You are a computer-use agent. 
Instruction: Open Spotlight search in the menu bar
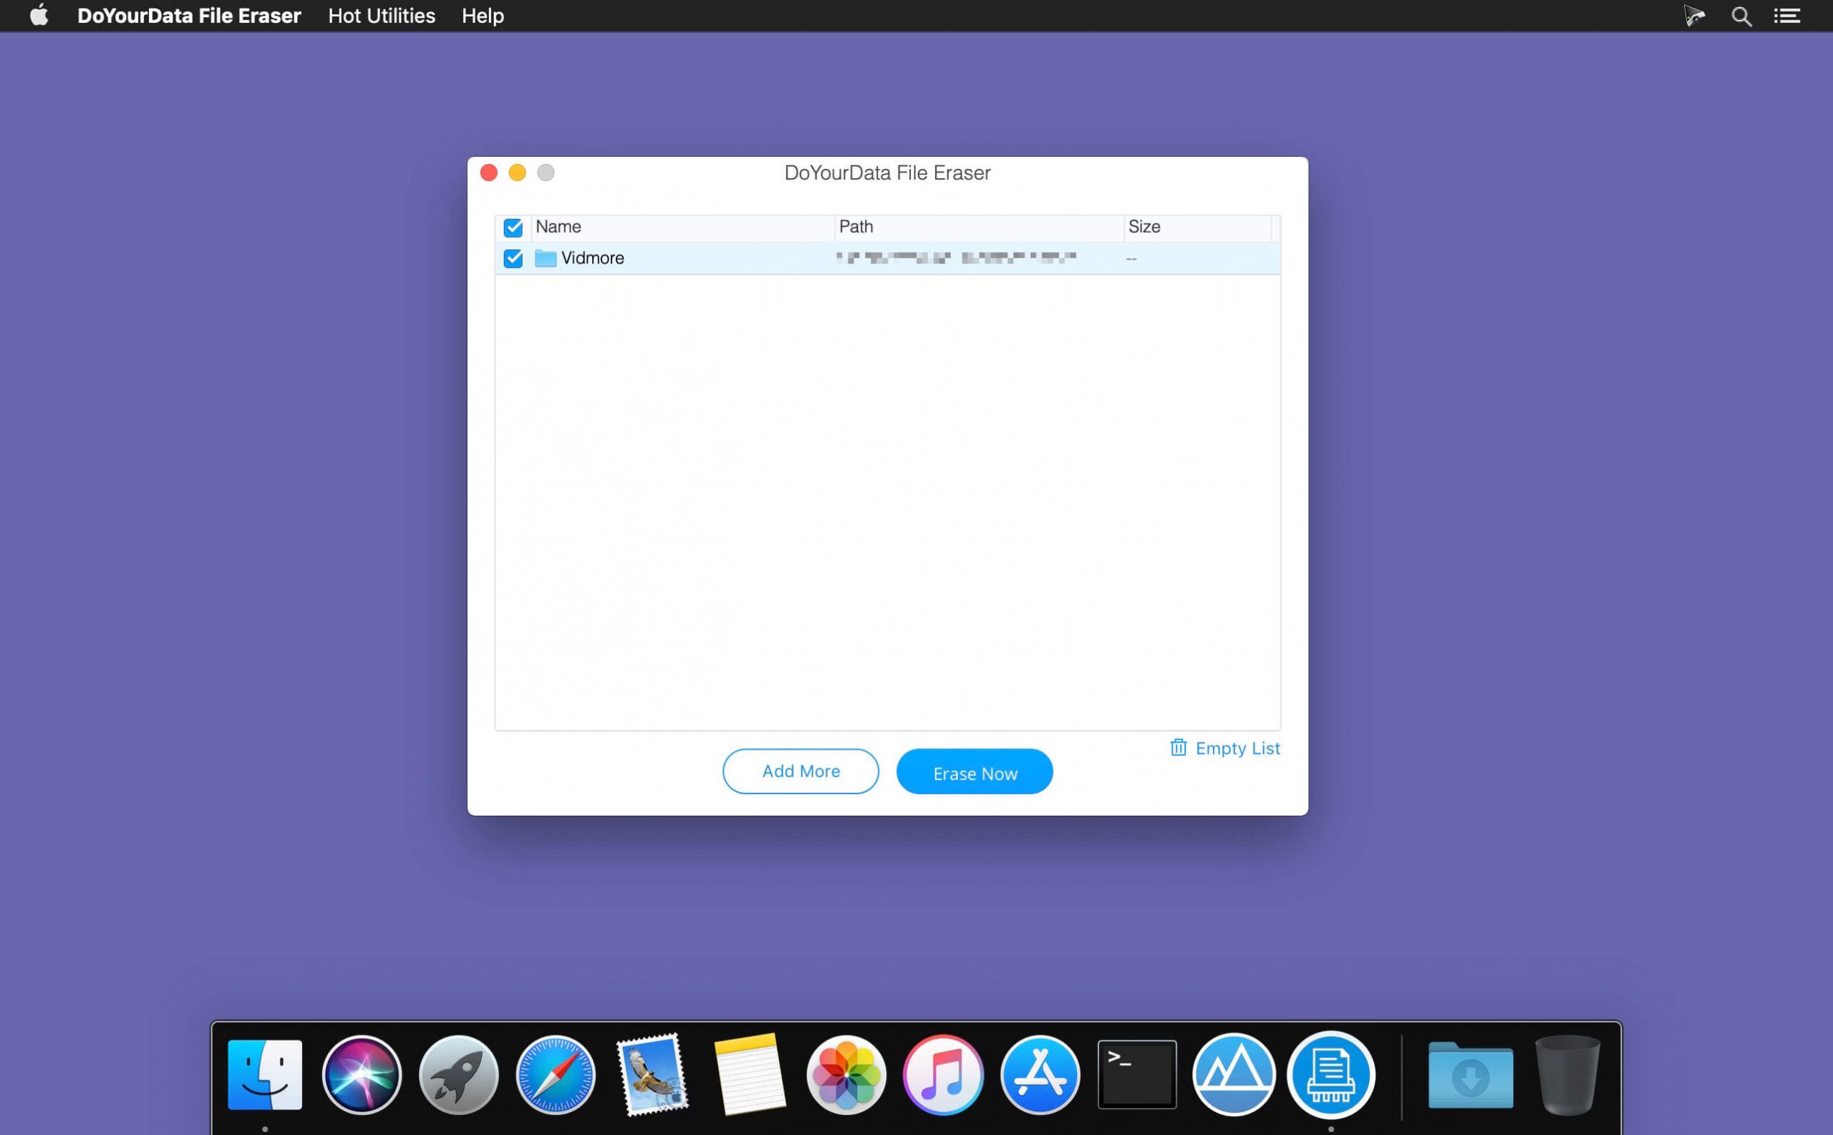[x=1741, y=15]
